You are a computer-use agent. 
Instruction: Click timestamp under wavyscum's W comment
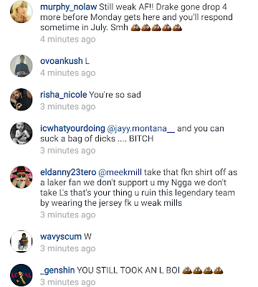(x=68, y=248)
